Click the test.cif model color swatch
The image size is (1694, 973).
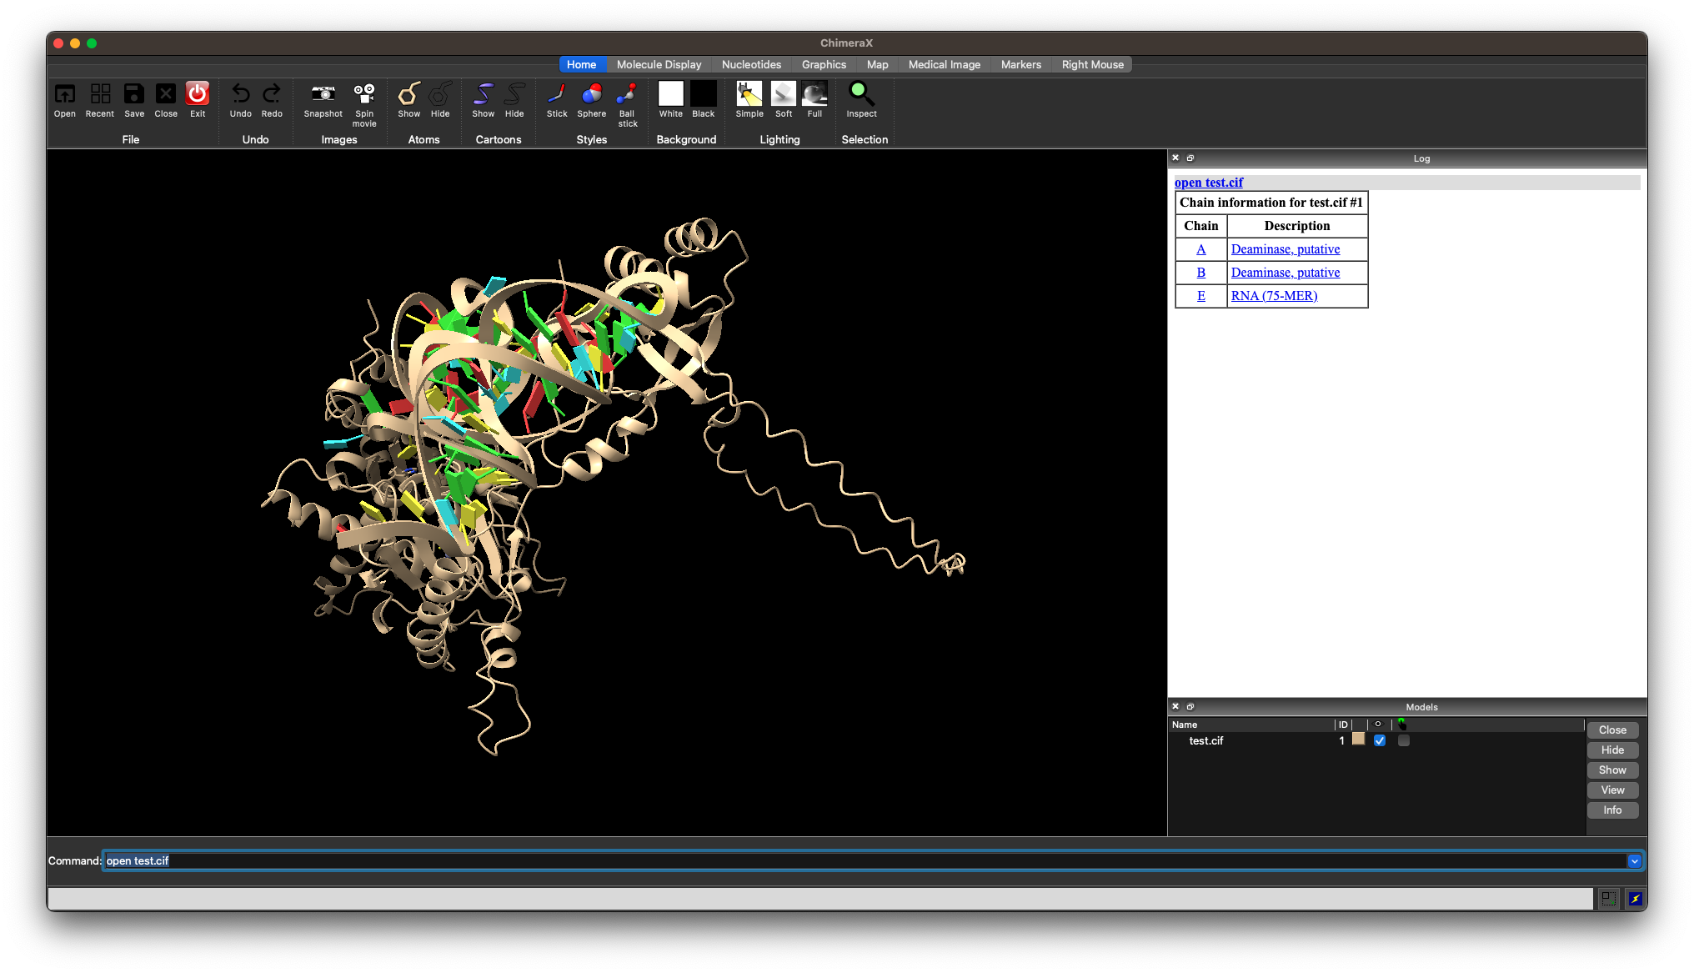1358,740
